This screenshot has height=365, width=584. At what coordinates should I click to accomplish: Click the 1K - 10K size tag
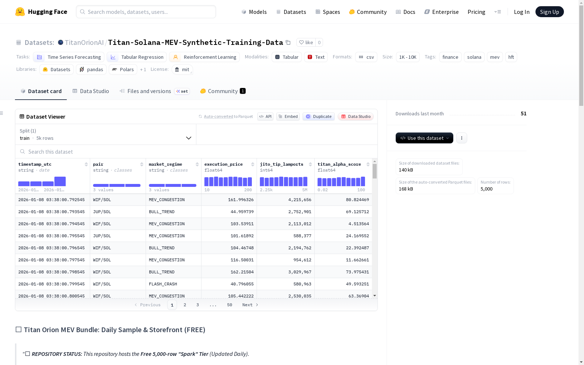pos(408,57)
